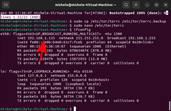
Task: Click the text "(Loopback locale)"
Action: pos(83,84)
